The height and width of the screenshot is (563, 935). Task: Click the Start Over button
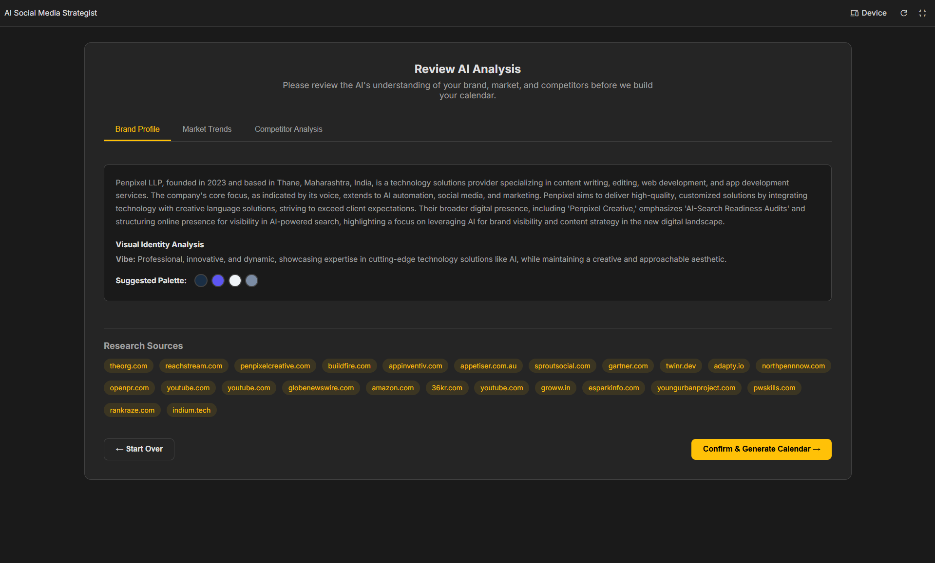(x=139, y=449)
